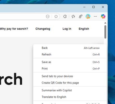This screenshot has height=104, width=115.
Task: Open the Changelog link
Action: pyautogui.click(x=43, y=29)
